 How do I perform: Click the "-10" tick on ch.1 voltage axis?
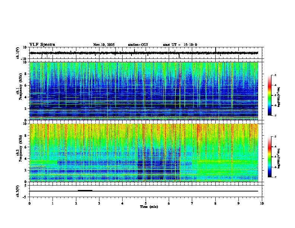pyautogui.click(x=24, y=59)
